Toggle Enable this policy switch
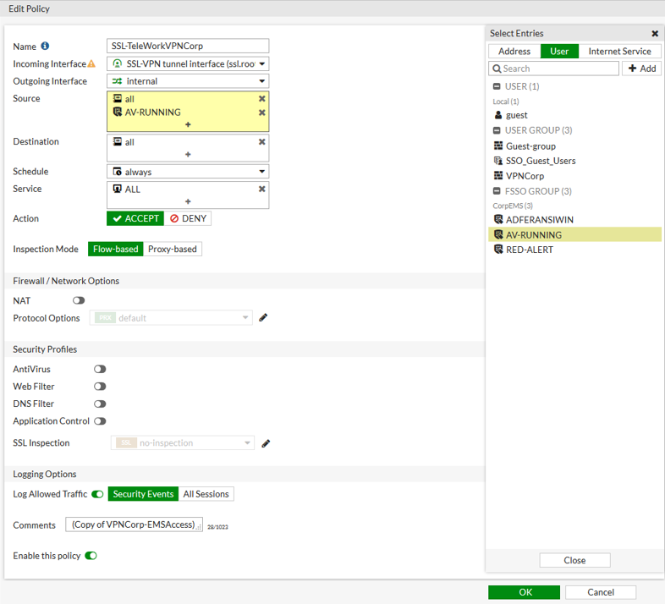The height and width of the screenshot is (604, 665). coord(91,556)
